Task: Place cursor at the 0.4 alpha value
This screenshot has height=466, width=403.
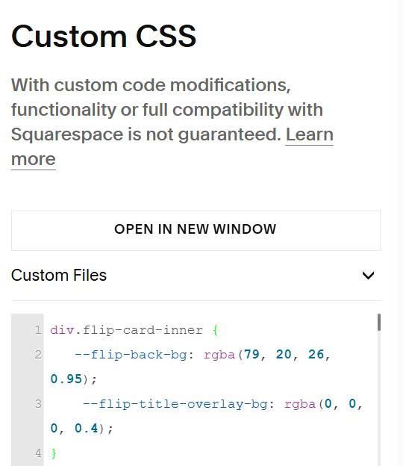Action: coord(86,429)
